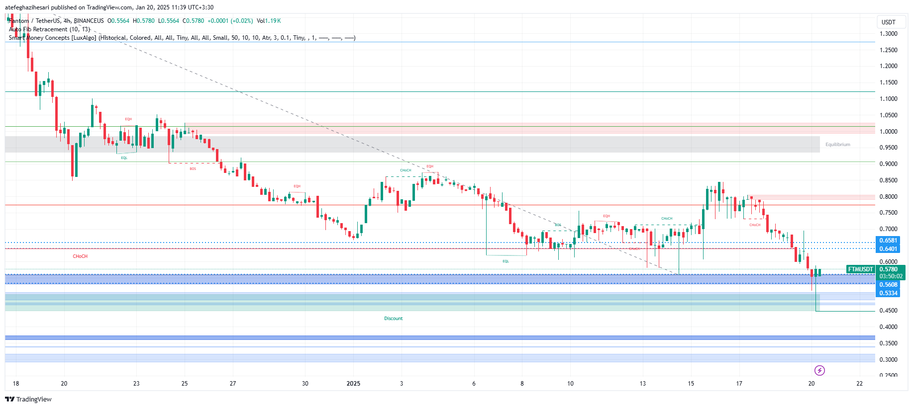Click the Vol 1.19K volume readout
This screenshot has height=408, width=913.
click(269, 21)
